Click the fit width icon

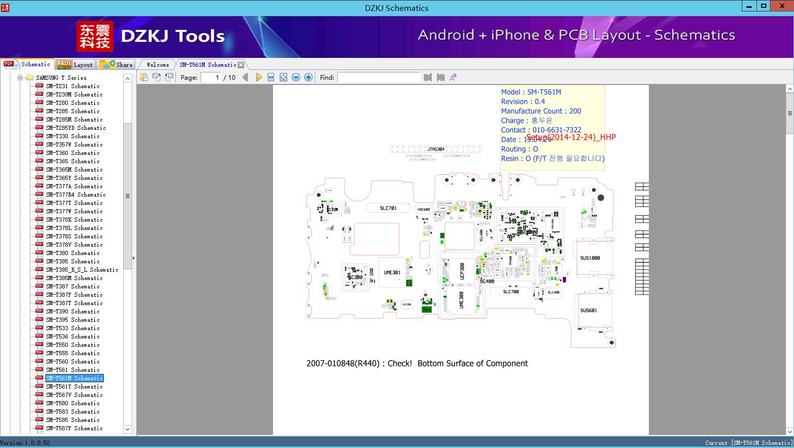click(x=271, y=77)
